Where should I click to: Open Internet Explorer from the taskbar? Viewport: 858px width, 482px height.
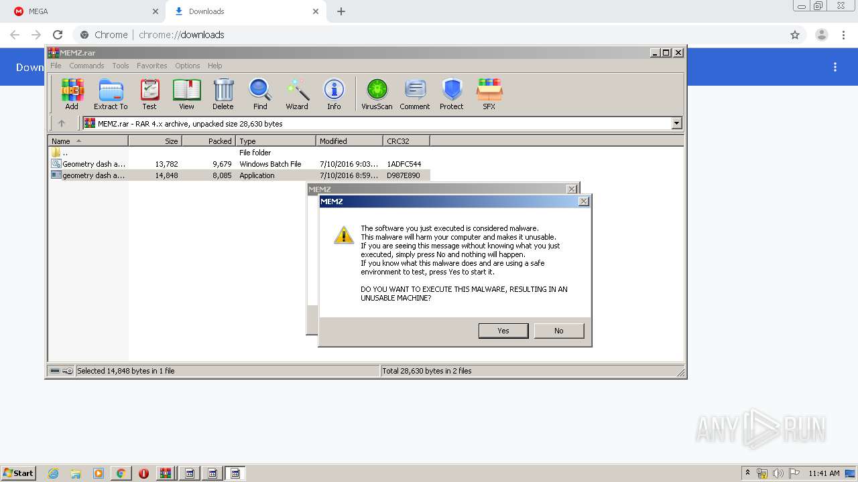point(53,473)
